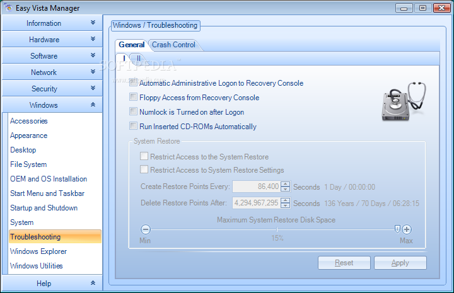Screen dimensions: 454x293
Task: Close the Easy Vista Manager window
Action: (442, 8)
